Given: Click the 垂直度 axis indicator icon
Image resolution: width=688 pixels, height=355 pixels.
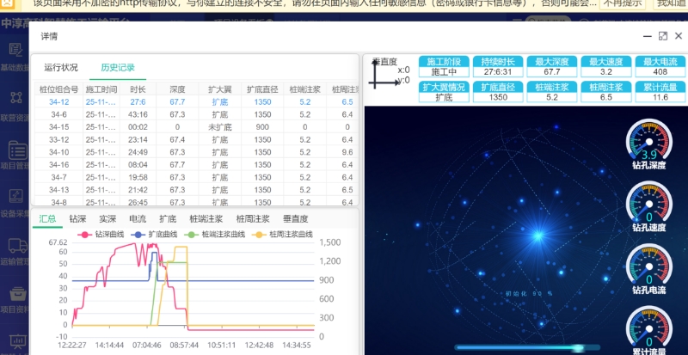Looking at the screenshot, I should pyautogui.click(x=382, y=75).
